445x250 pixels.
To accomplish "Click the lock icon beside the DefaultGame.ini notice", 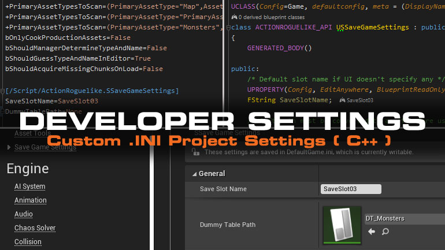I will 194,152.
